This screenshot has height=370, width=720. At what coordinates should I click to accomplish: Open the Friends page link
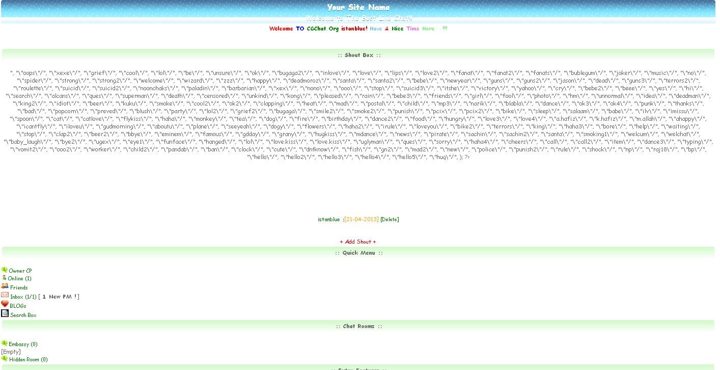(x=19, y=288)
